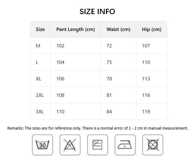Select the 2XL size row label
Screen dimensions: 196x160
[x=40, y=95]
